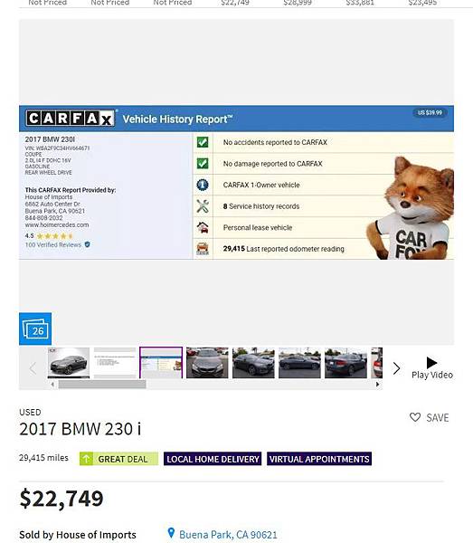Screen dimensions: 473x543
Task: Click the thumbnail scrollbar right arrow
Action: [x=377, y=384]
